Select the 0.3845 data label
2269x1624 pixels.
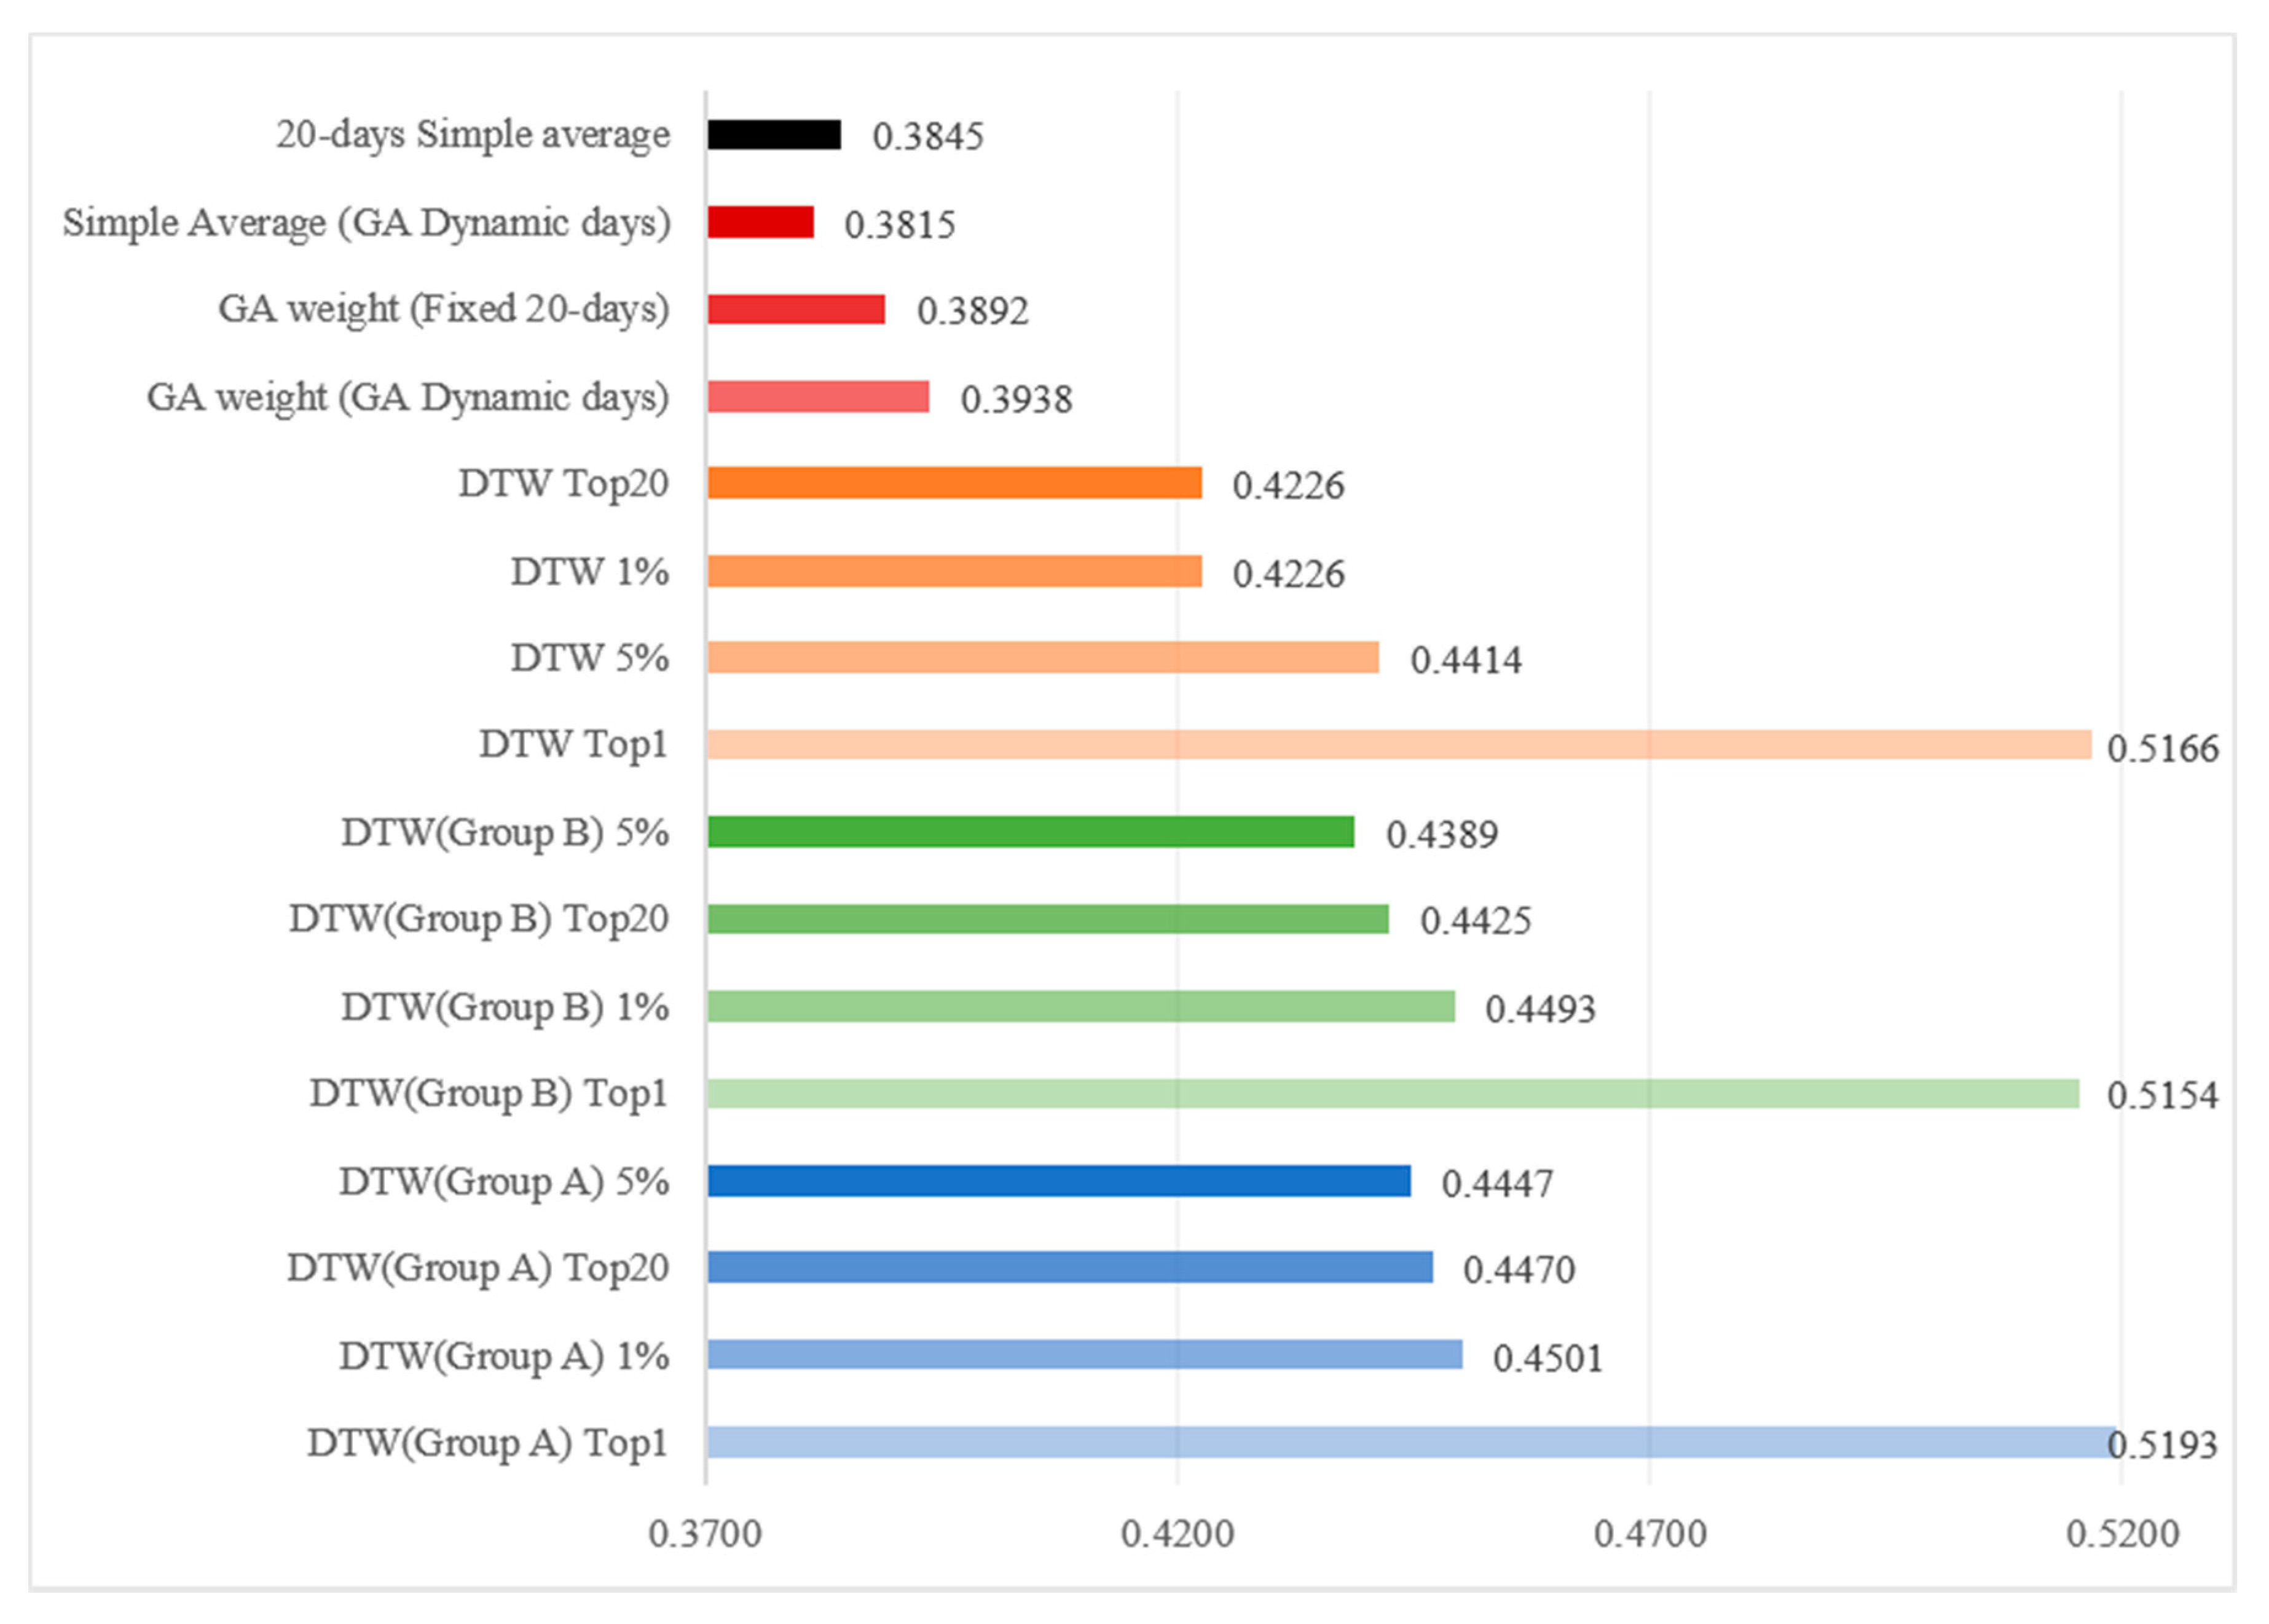(x=927, y=136)
